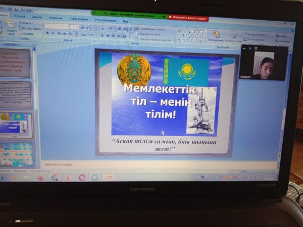This screenshot has height=227, width=303.
Task: Click the Delete (Удалить) slide button
Action: point(28,34)
